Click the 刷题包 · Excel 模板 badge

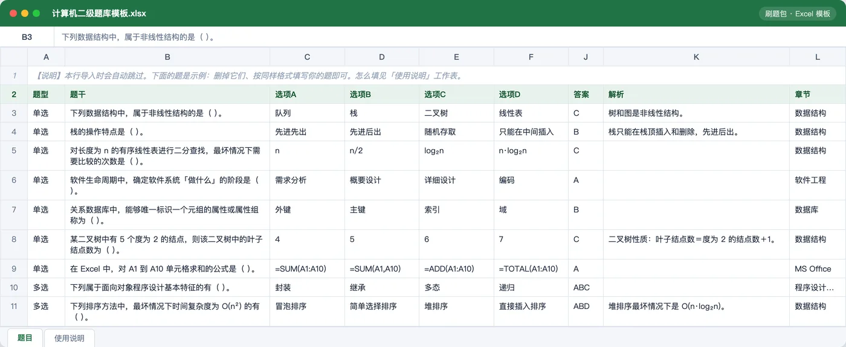[797, 13]
